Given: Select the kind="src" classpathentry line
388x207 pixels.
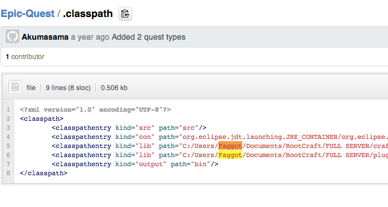Looking at the screenshot, I should pyautogui.click(x=129, y=128).
